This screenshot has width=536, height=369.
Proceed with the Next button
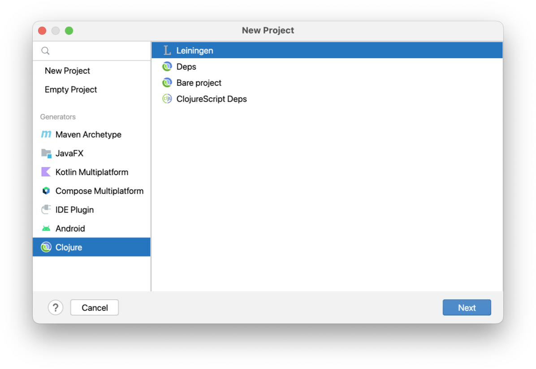467,308
